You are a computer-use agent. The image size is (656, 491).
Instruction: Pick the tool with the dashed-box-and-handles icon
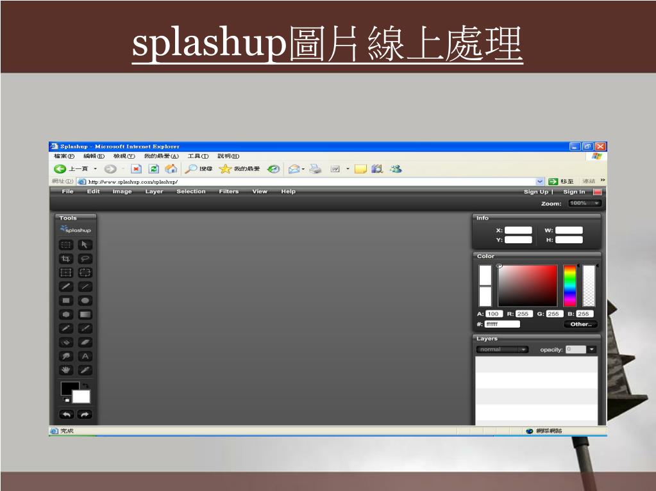click(66, 273)
